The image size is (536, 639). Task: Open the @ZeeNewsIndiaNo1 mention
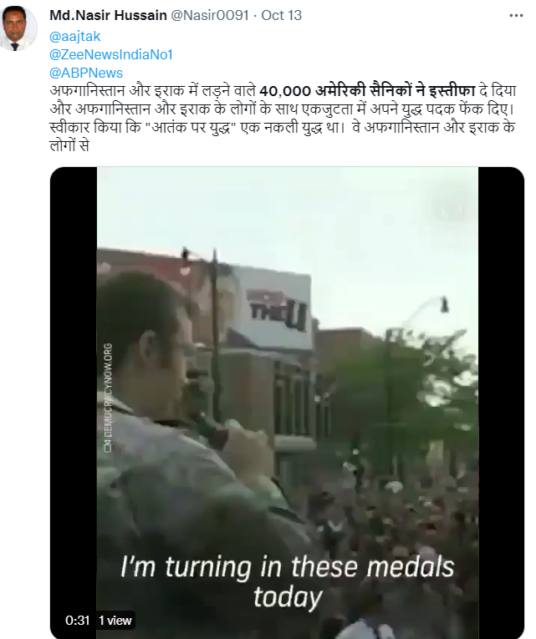coord(111,54)
